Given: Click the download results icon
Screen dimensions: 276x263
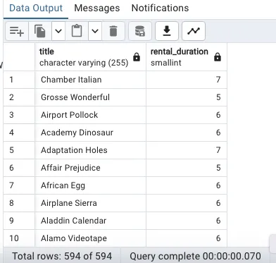Looking at the screenshot, I should (167, 31).
